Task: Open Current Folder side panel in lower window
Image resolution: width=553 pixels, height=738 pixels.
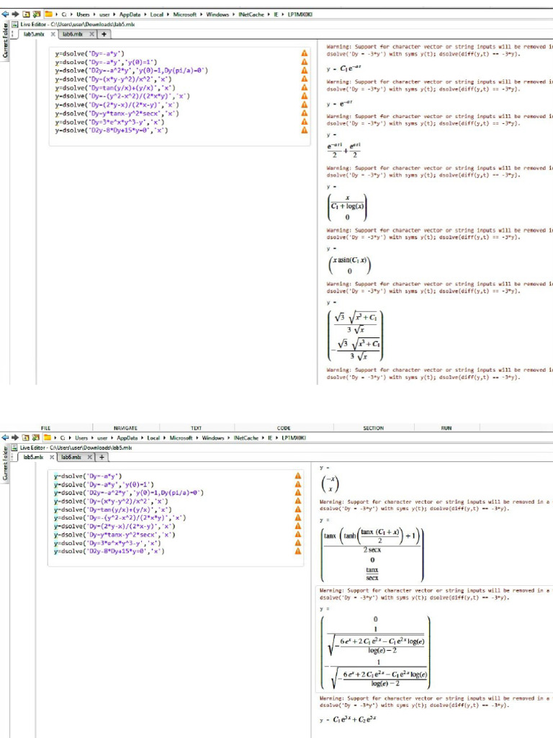Action: (5, 463)
